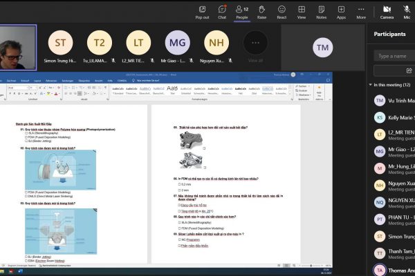Click the presenter's video thumbnail
The height and width of the screenshot is (276, 415).
point(19,48)
